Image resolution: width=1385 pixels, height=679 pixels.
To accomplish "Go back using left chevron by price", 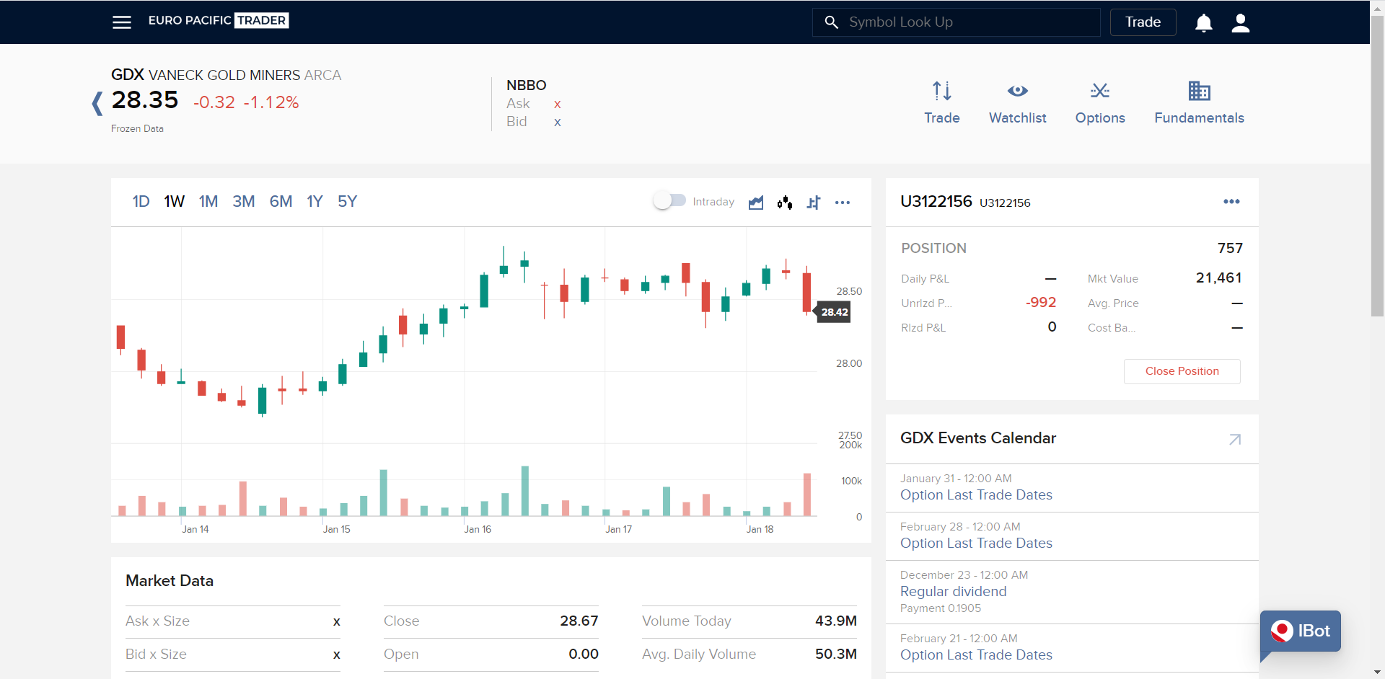I will pyautogui.click(x=97, y=103).
